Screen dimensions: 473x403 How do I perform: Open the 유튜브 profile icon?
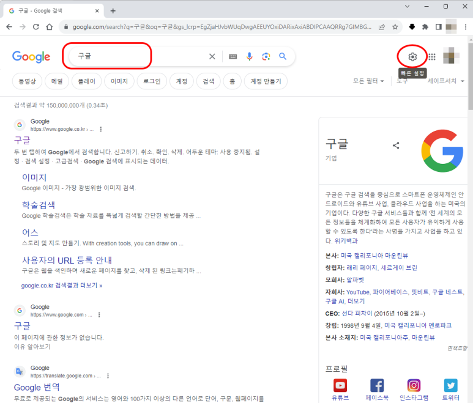pyautogui.click(x=340, y=385)
